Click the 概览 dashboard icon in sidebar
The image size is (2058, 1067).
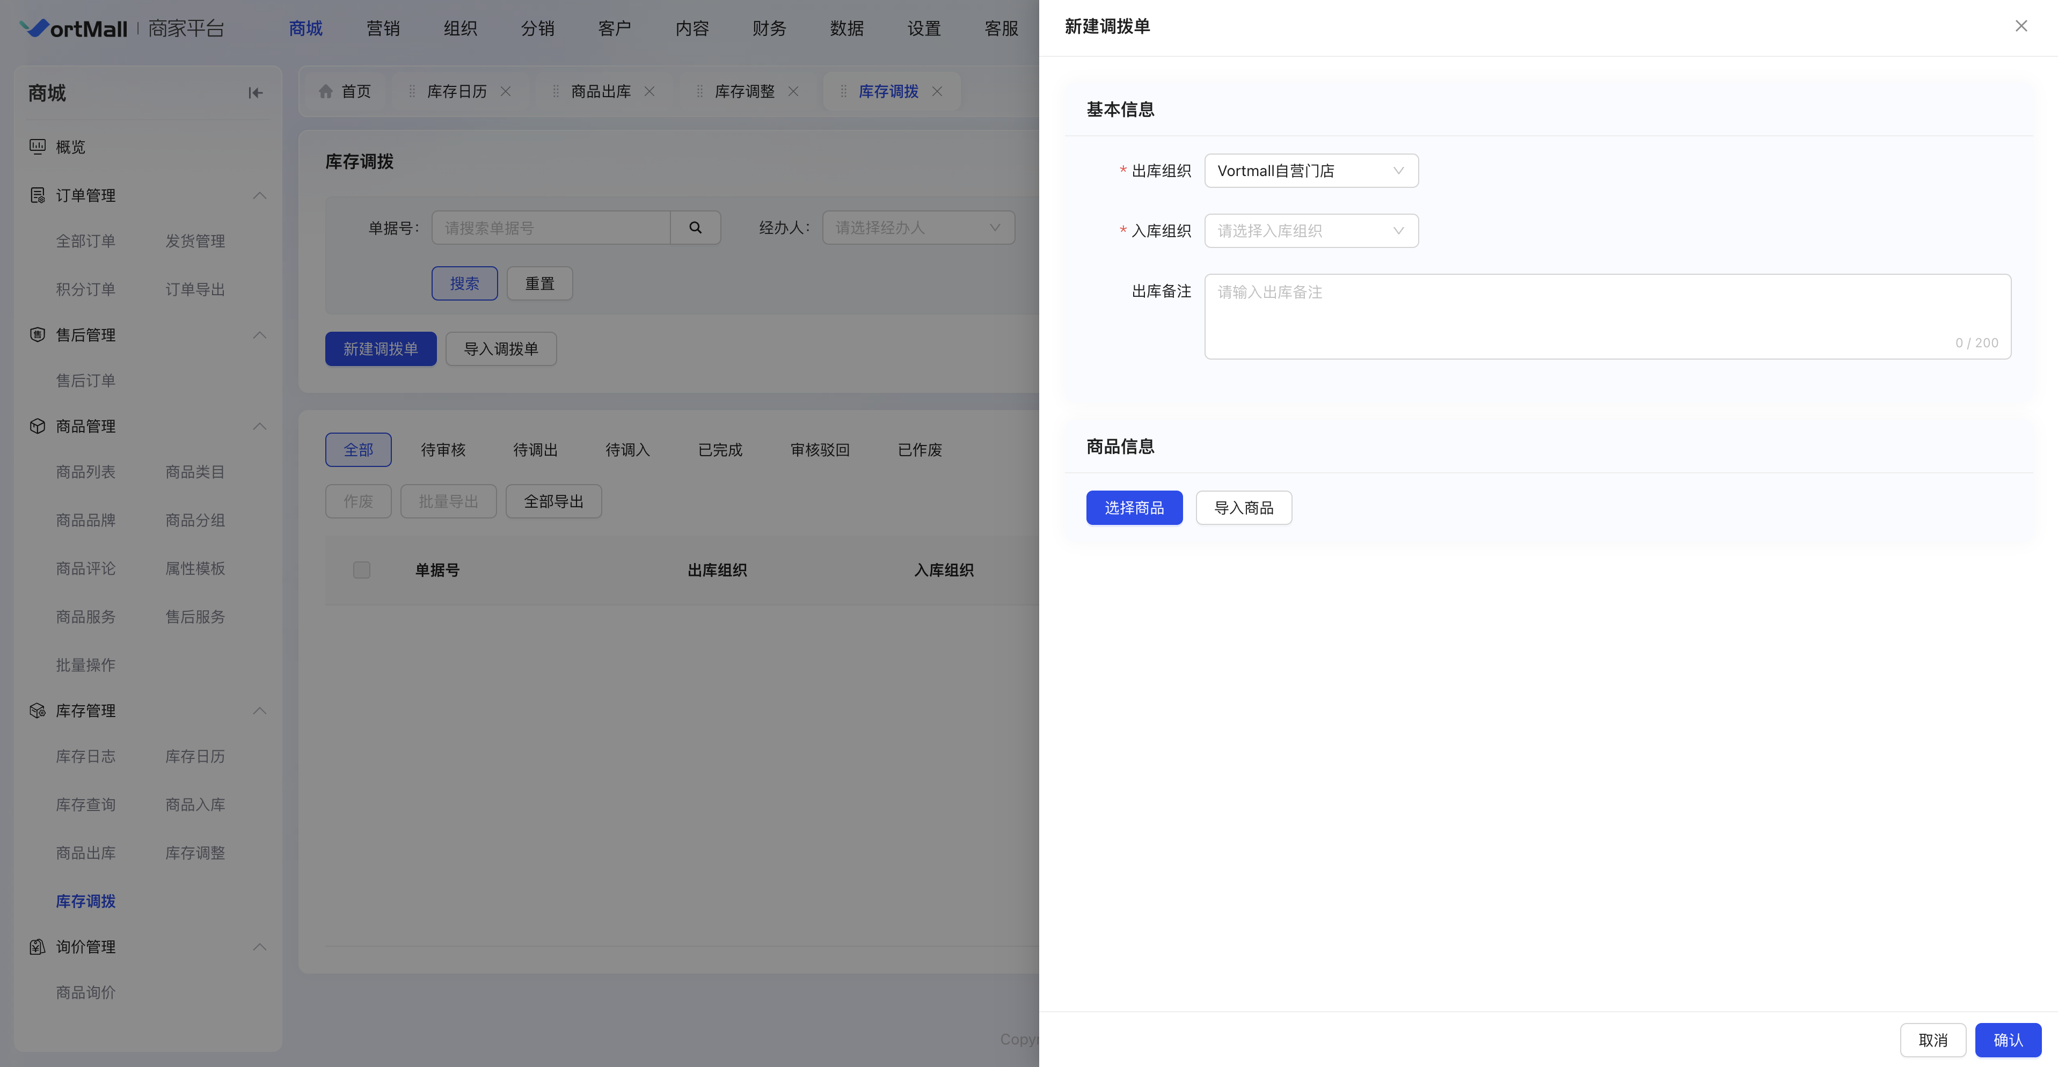[38, 147]
